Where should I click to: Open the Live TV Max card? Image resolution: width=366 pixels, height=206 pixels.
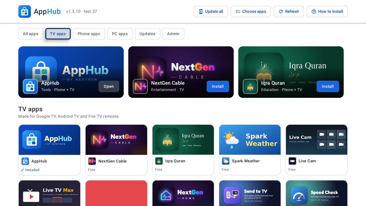click(49, 193)
